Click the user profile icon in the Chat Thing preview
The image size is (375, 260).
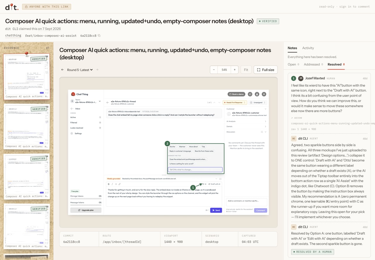(257, 94)
